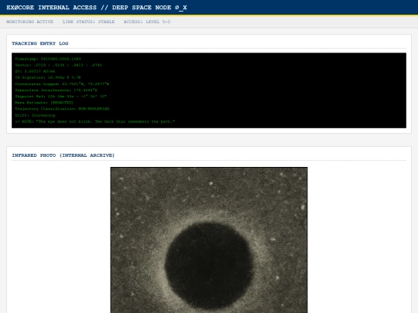Select the Trajectory Classification line
This screenshot has height=313, width=418.
[x=62, y=109]
